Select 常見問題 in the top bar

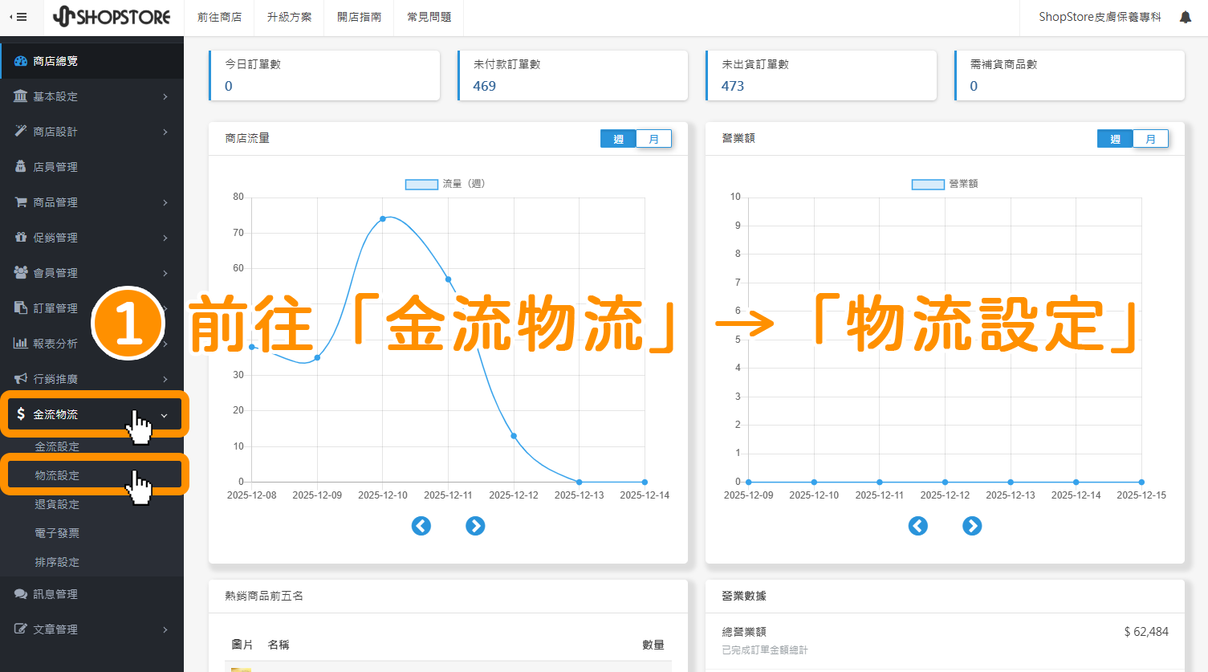pos(428,18)
